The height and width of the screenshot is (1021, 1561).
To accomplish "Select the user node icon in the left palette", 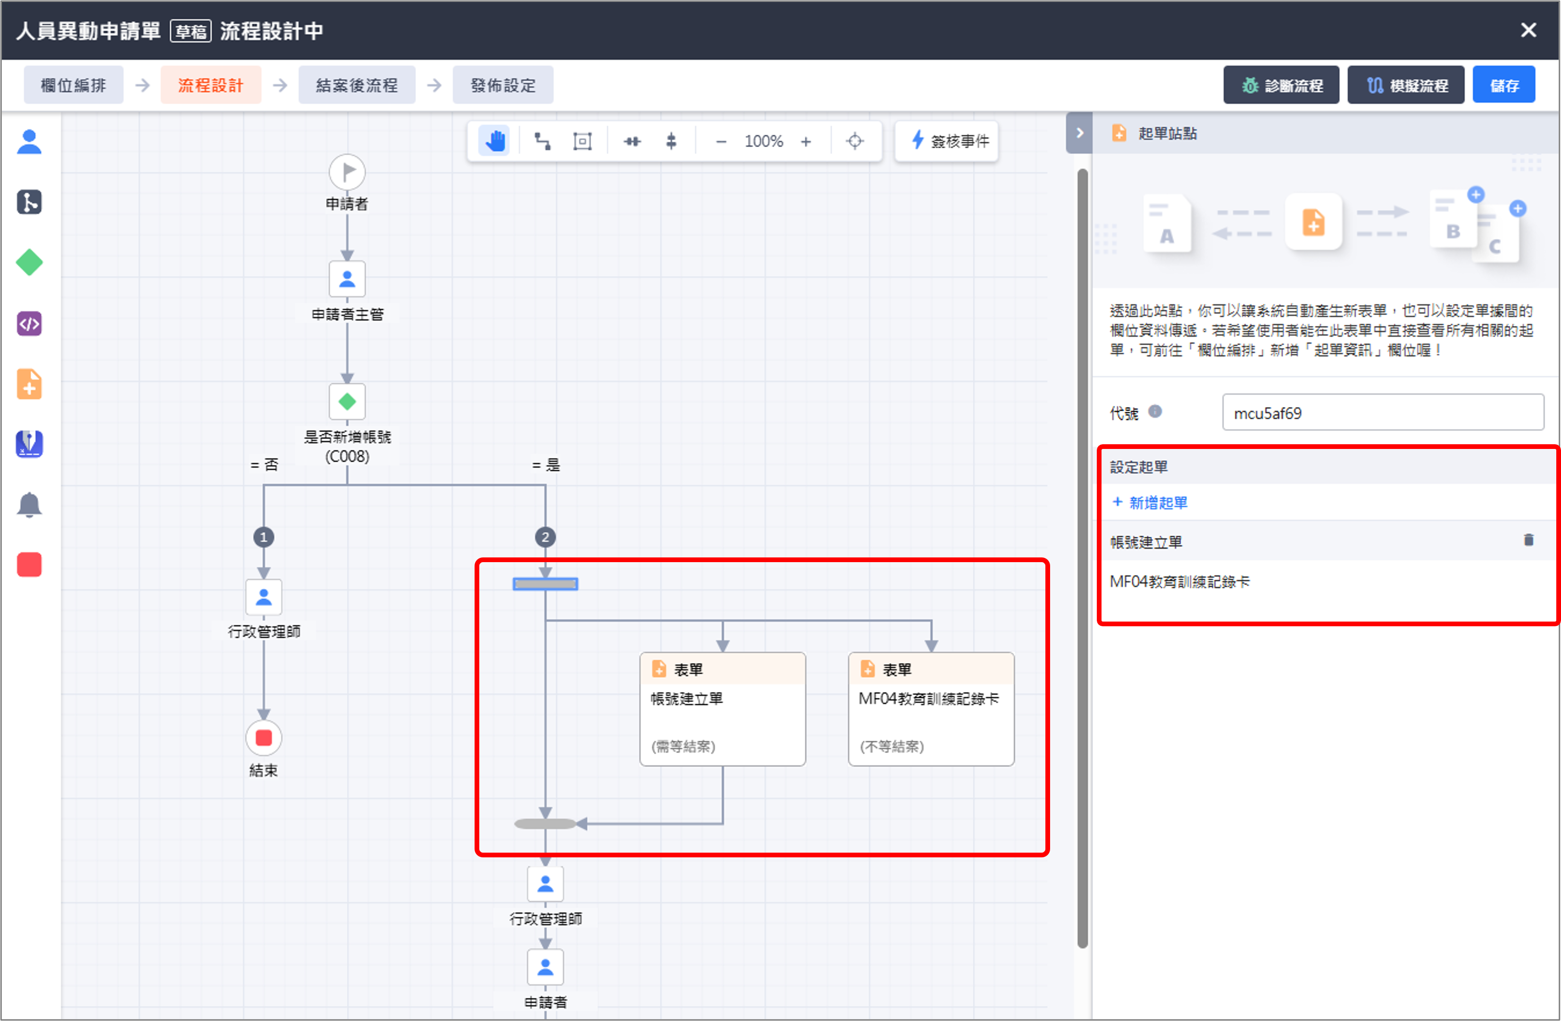I will (x=29, y=141).
